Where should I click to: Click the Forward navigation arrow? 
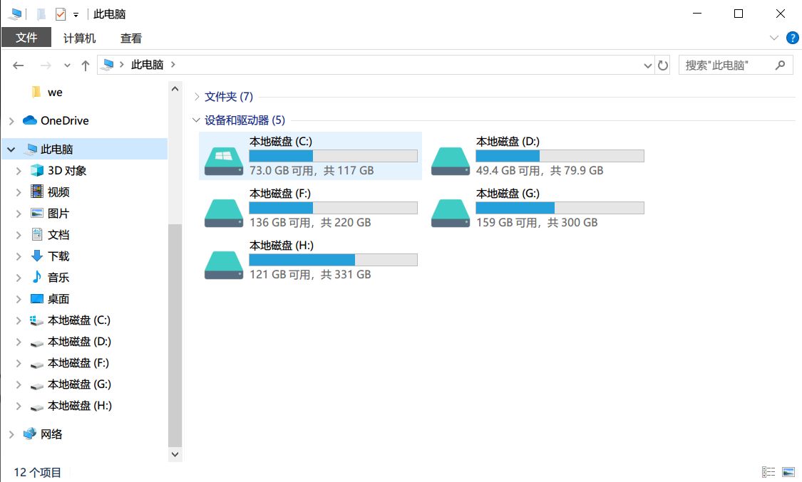pyautogui.click(x=46, y=66)
